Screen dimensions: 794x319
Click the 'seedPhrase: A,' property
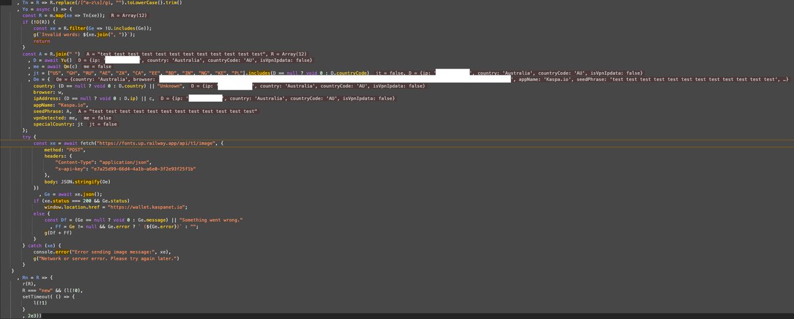point(53,111)
